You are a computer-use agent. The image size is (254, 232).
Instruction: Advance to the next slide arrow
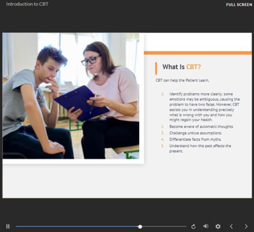pyautogui.click(x=246, y=226)
